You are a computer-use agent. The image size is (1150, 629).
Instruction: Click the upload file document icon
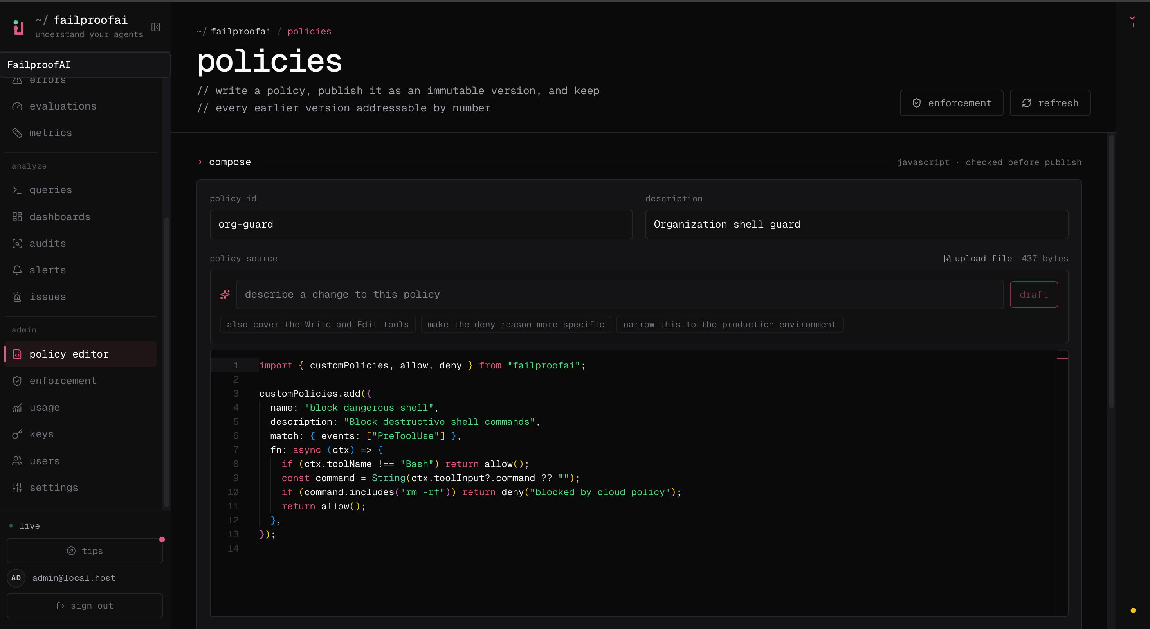pyautogui.click(x=947, y=259)
